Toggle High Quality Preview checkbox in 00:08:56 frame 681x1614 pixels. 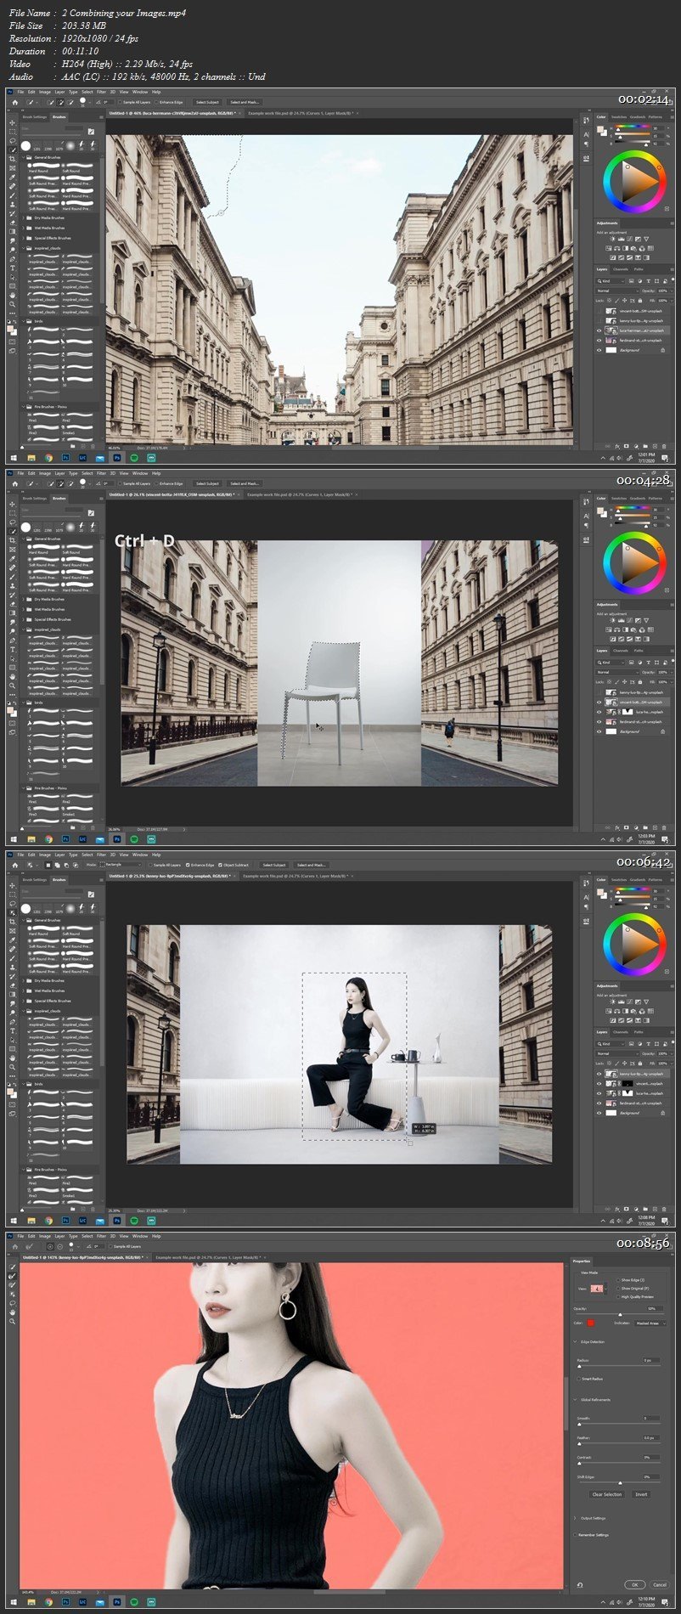point(618,1297)
